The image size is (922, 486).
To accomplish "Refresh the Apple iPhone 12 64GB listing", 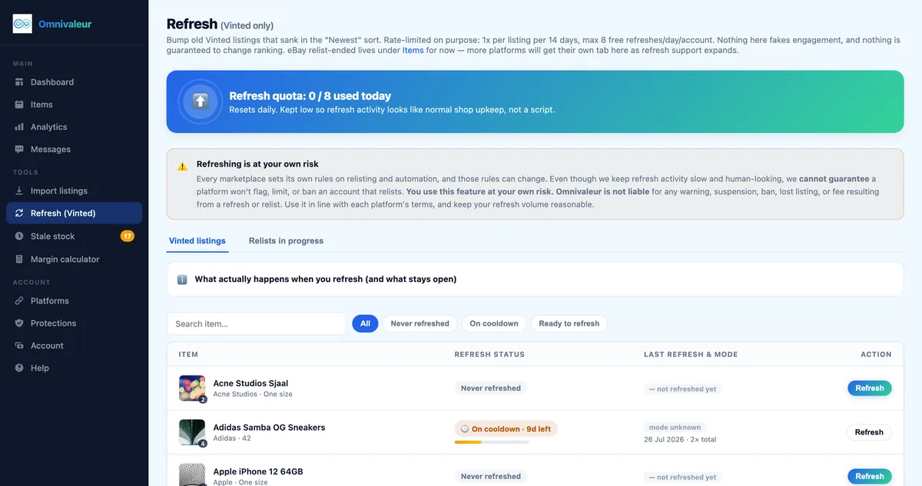I will (x=870, y=476).
